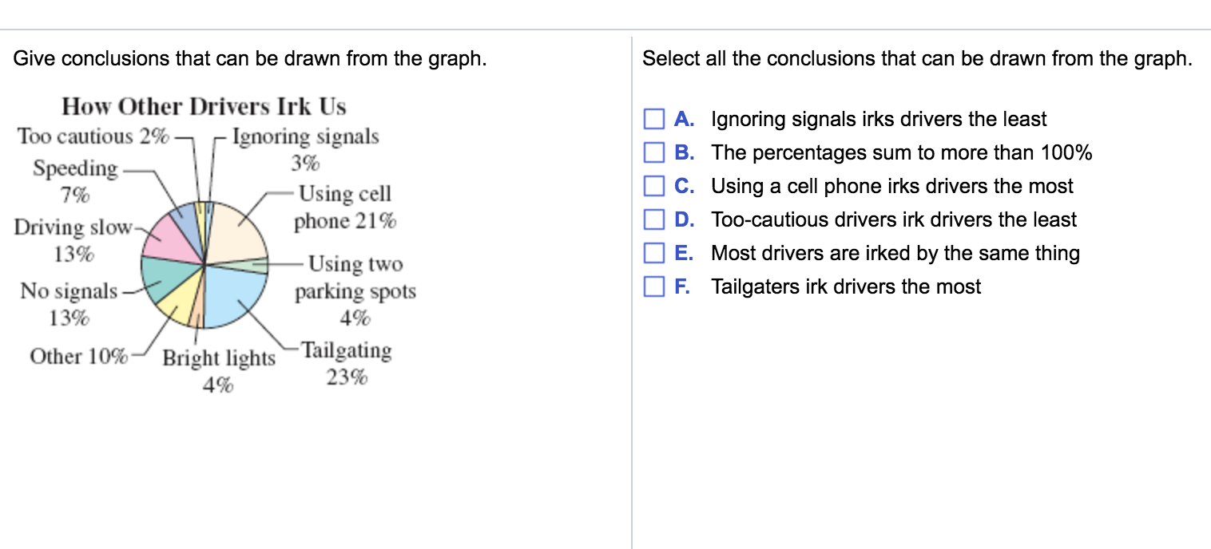Click the vertical divider between panels
This screenshot has width=1211, height=549.
631,292
